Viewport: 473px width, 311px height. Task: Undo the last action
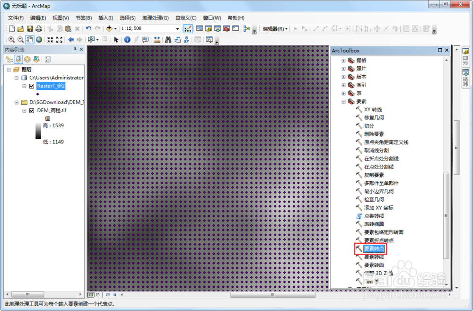(x=88, y=29)
